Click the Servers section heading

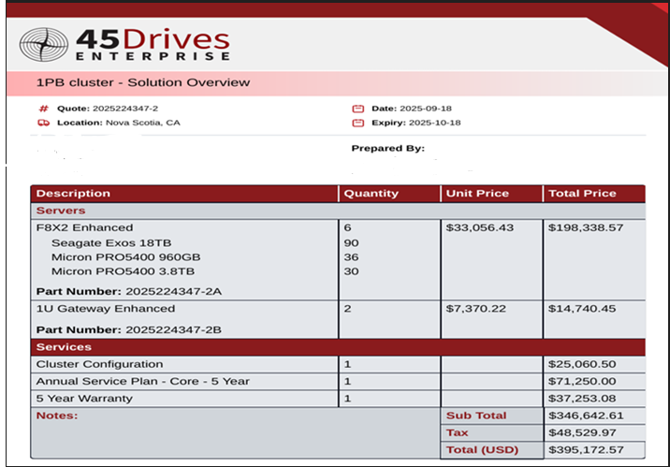(61, 211)
